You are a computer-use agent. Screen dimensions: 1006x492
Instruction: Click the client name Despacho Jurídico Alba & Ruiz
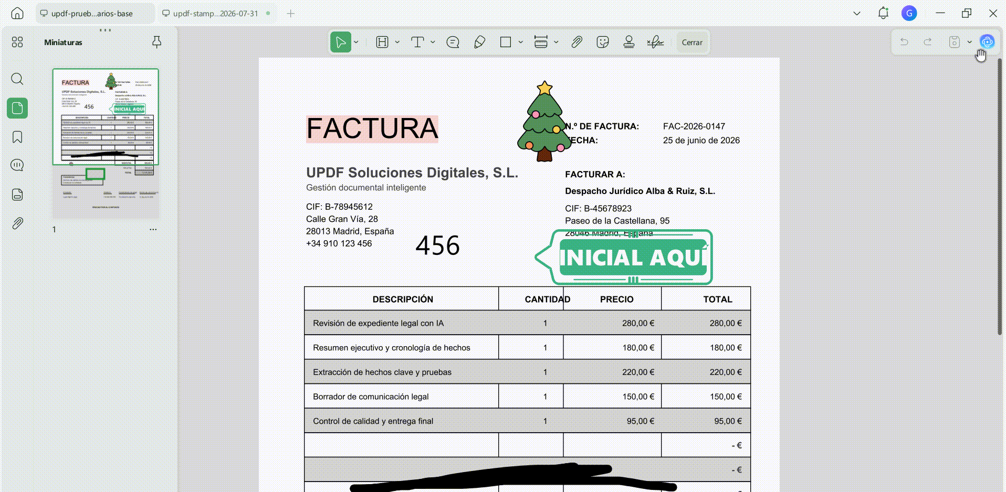640,191
